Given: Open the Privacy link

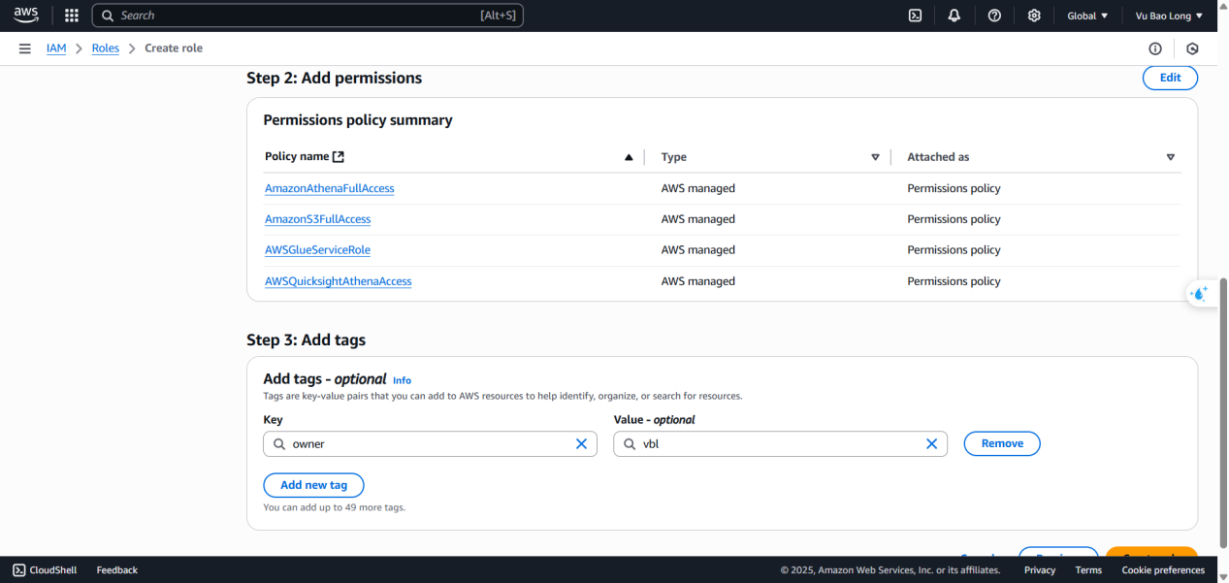Looking at the screenshot, I should coord(1040,570).
